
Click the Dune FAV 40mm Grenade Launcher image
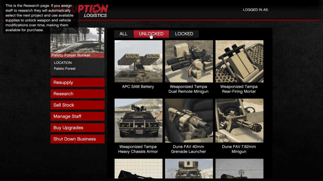(x=189, y=120)
